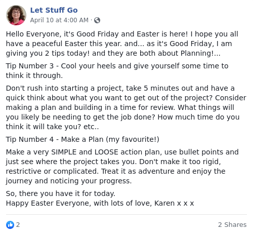Click the Hello Everyone greeting paragraph
This screenshot has height=234, width=253.
point(122,44)
